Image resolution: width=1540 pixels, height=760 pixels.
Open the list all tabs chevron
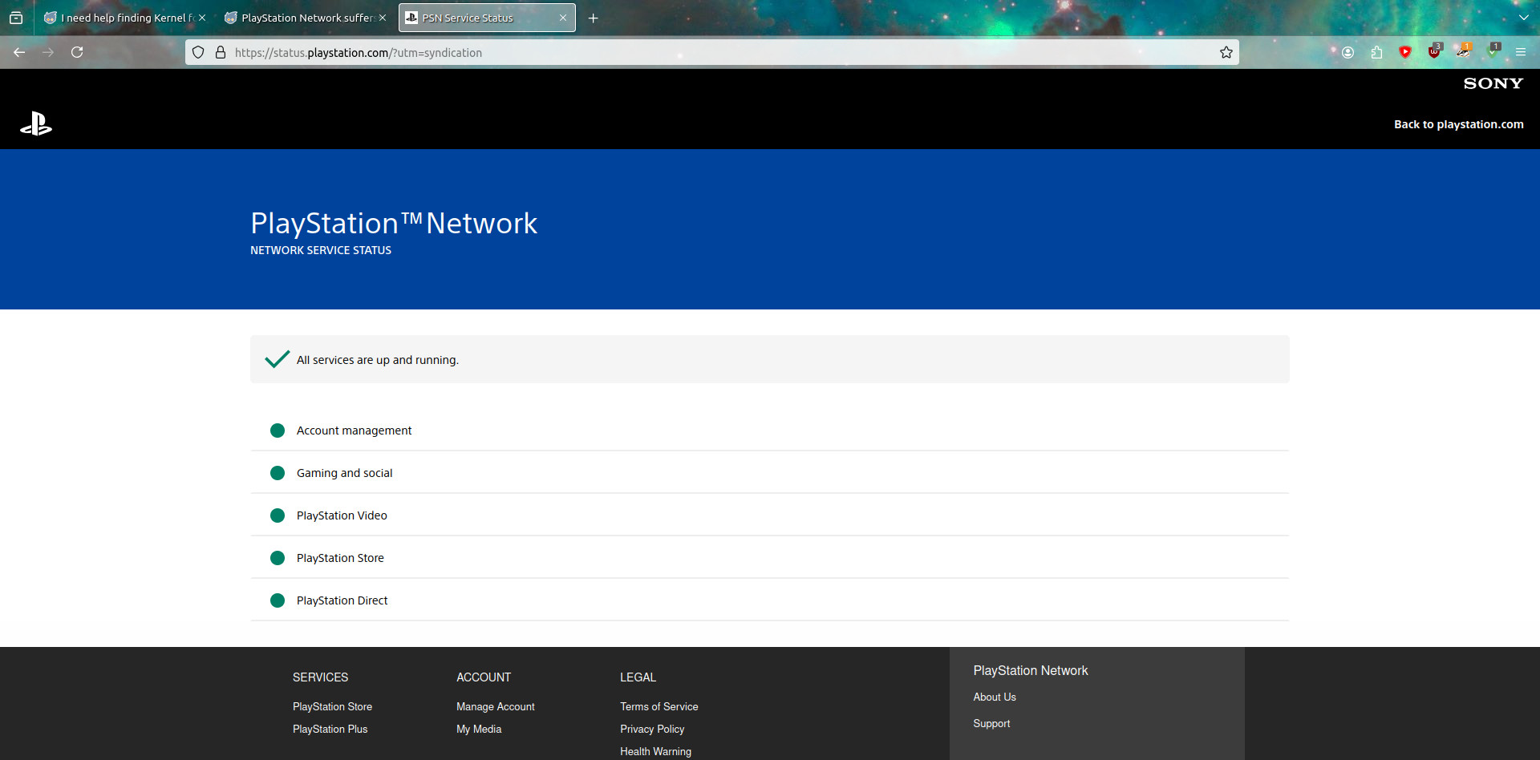coord(1523,18)
